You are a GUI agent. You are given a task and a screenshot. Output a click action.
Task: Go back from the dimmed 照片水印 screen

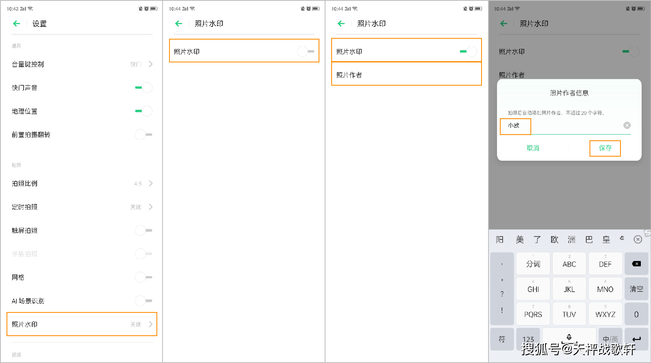504,24
